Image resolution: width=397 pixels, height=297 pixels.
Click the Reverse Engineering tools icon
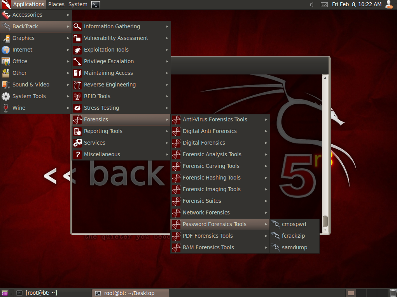click(77, 85)
